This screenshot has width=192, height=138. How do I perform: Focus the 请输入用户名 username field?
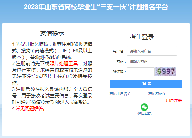coord(152,51)
